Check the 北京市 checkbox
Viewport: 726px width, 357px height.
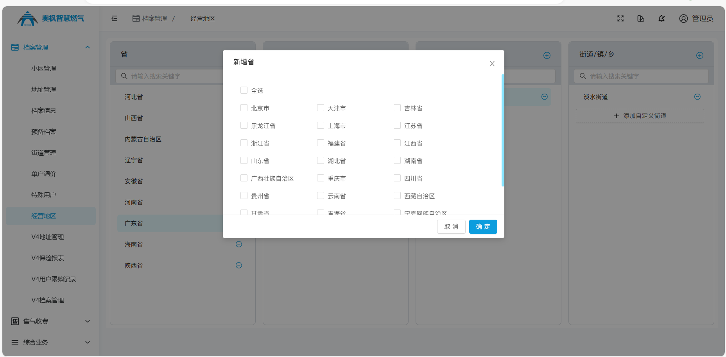point(244,108)
